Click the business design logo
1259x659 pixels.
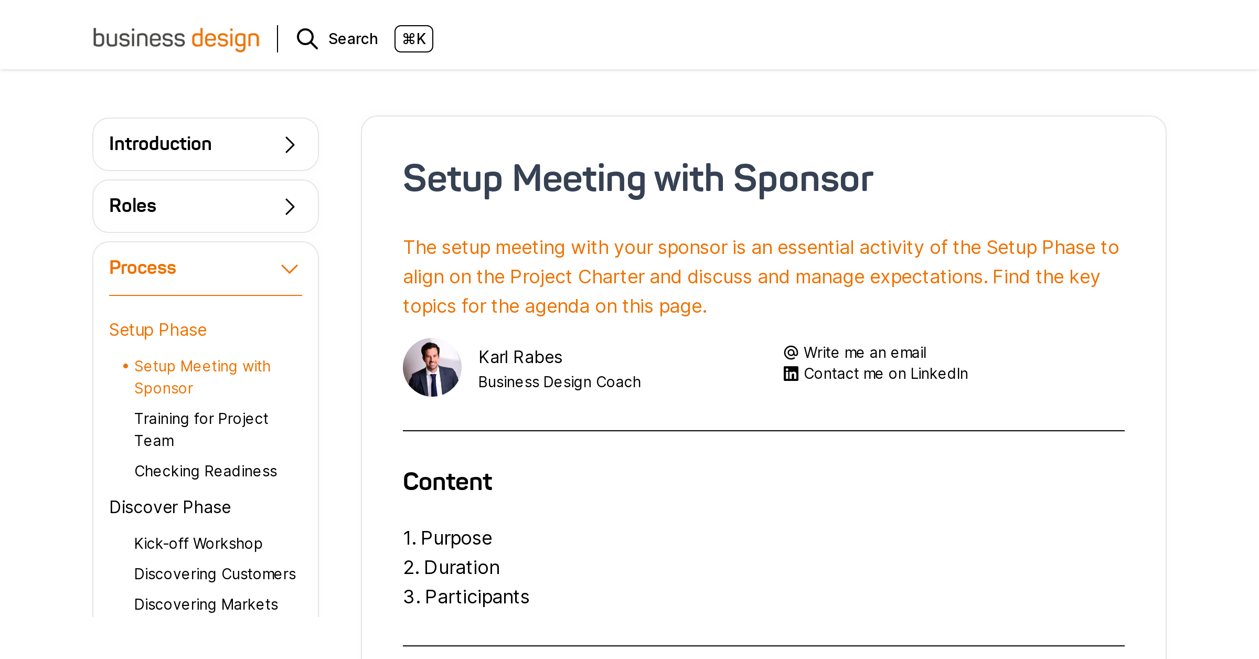tap(176, 38)
